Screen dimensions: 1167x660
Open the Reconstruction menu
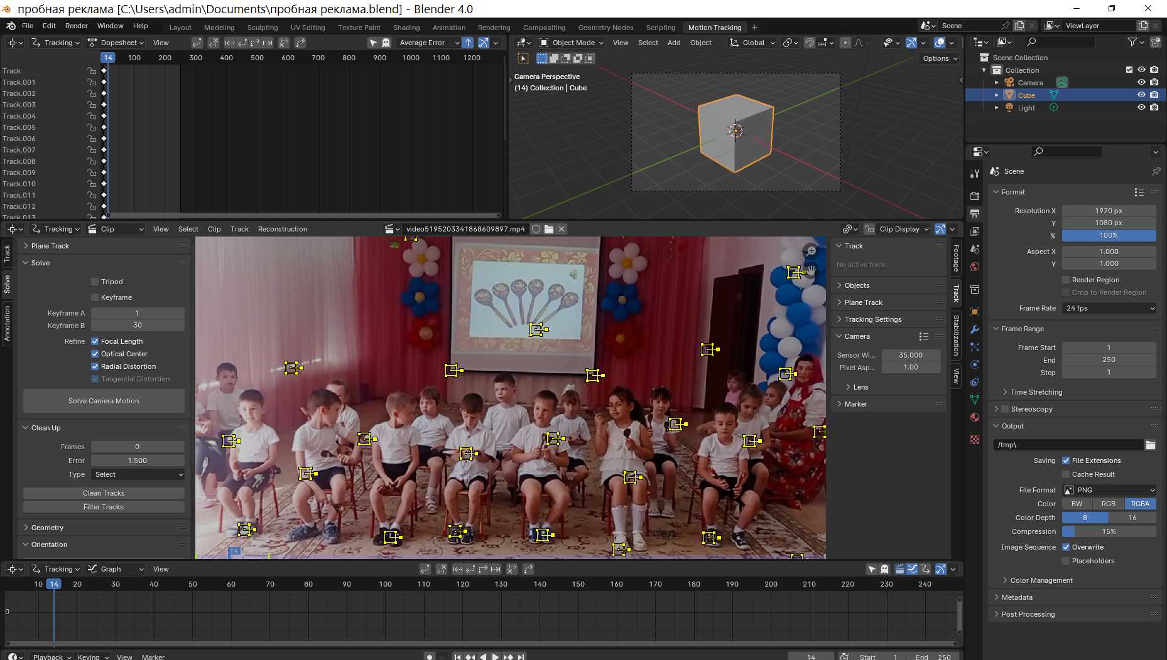[282, 229]
